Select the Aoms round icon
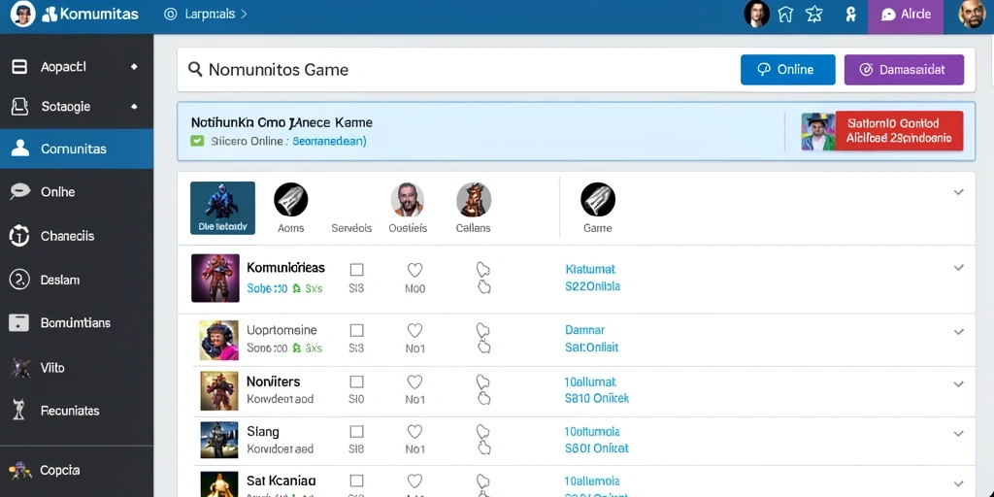This screenshot has height=497, width=994. click(x=291, y=200)
